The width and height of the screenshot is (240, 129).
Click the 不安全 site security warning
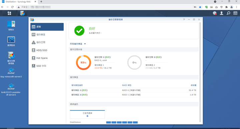[23, 7]
